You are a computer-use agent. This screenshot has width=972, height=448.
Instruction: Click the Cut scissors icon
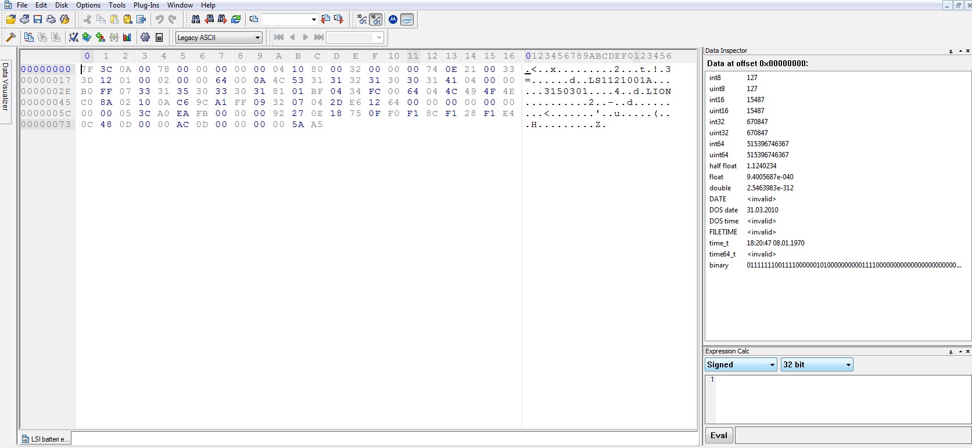click(87, 20)
